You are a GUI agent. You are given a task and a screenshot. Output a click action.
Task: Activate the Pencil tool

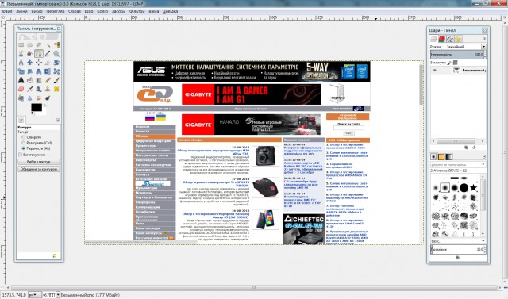click(48, 80)
